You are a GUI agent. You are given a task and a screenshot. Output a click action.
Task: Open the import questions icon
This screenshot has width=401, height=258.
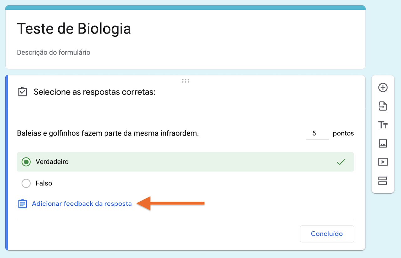[x=383, y=106]
